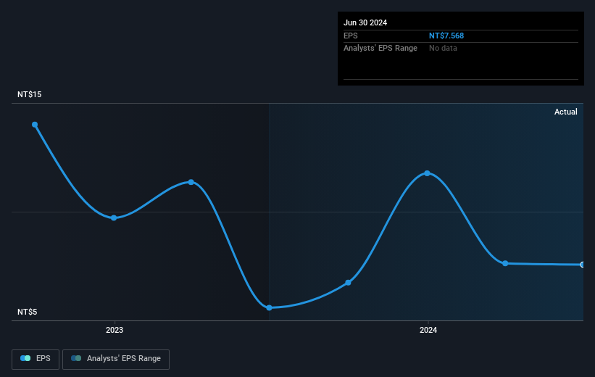Select the EPS data point above 2023
The image size is (595, 377).
(114, 218)
